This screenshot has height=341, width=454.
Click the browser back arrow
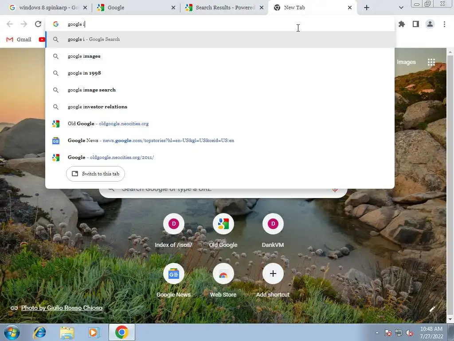pos(10,24)
